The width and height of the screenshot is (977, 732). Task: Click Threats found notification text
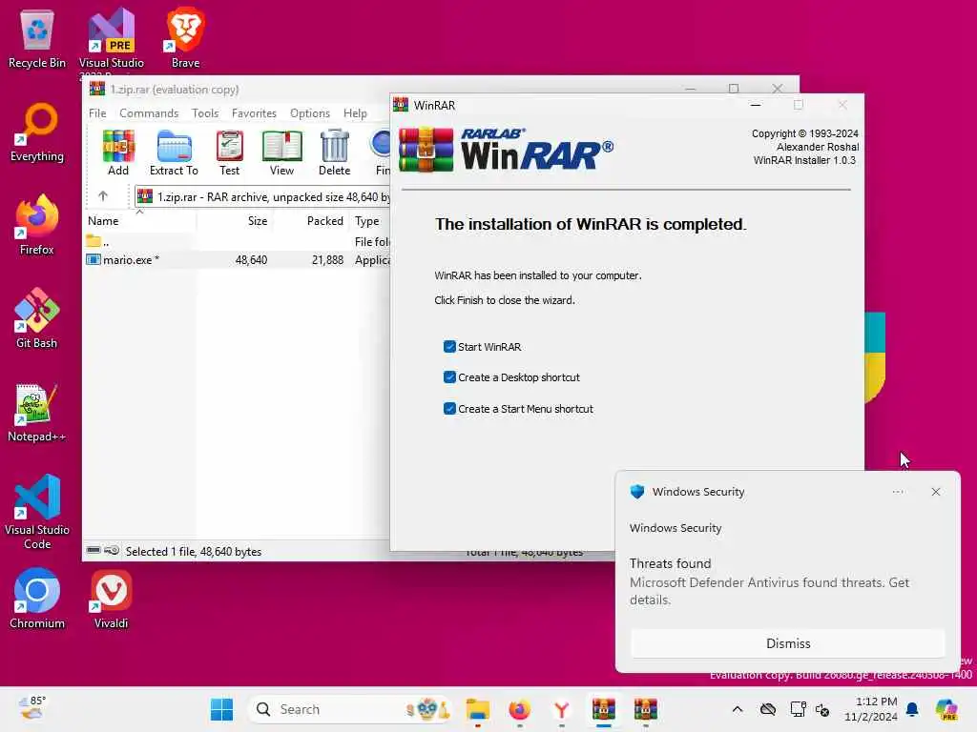[670, 563]
